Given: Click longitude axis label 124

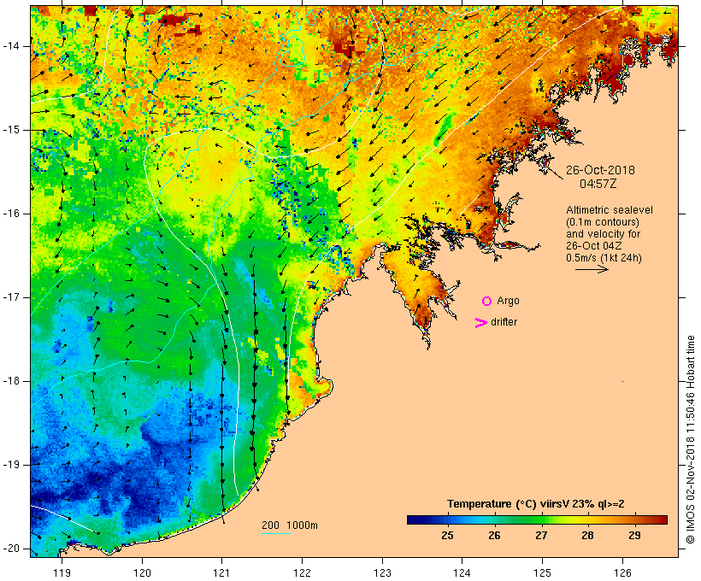Looking at the screenshot, I should coord(462,572).
